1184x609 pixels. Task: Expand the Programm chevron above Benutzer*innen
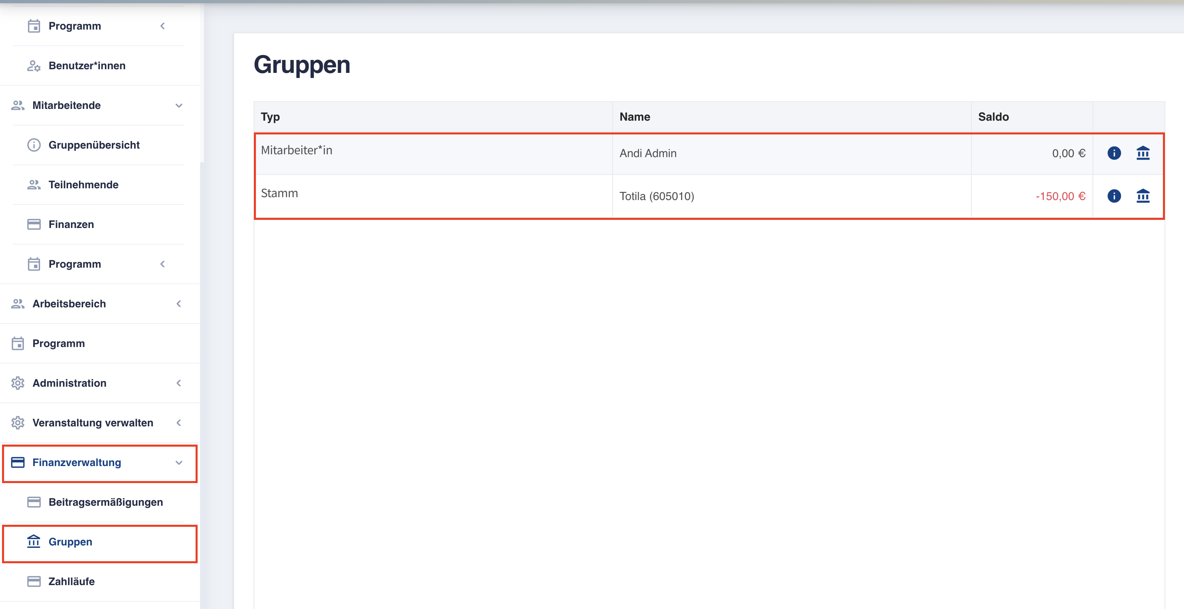[x=162, y=26]
